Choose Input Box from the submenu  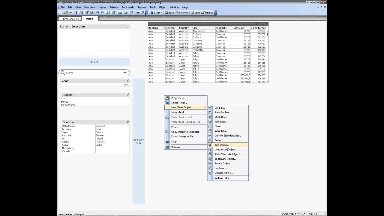pos(228,131)
